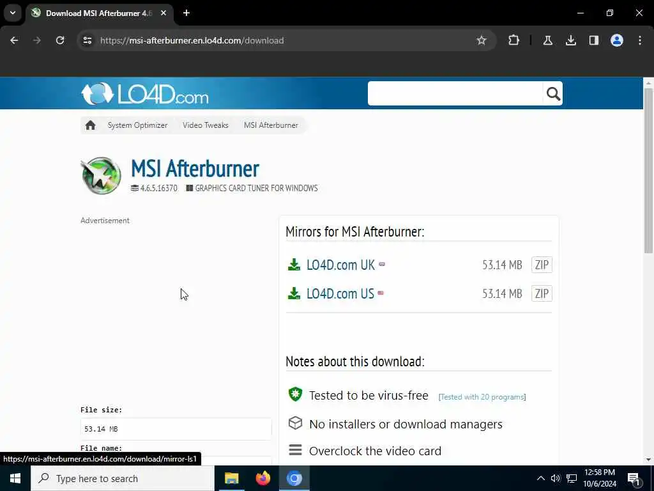The height and width of the screenshot is (491, 654).
Task: Close the Download MSI Afterburner tab
Action: tap(163, 13)
